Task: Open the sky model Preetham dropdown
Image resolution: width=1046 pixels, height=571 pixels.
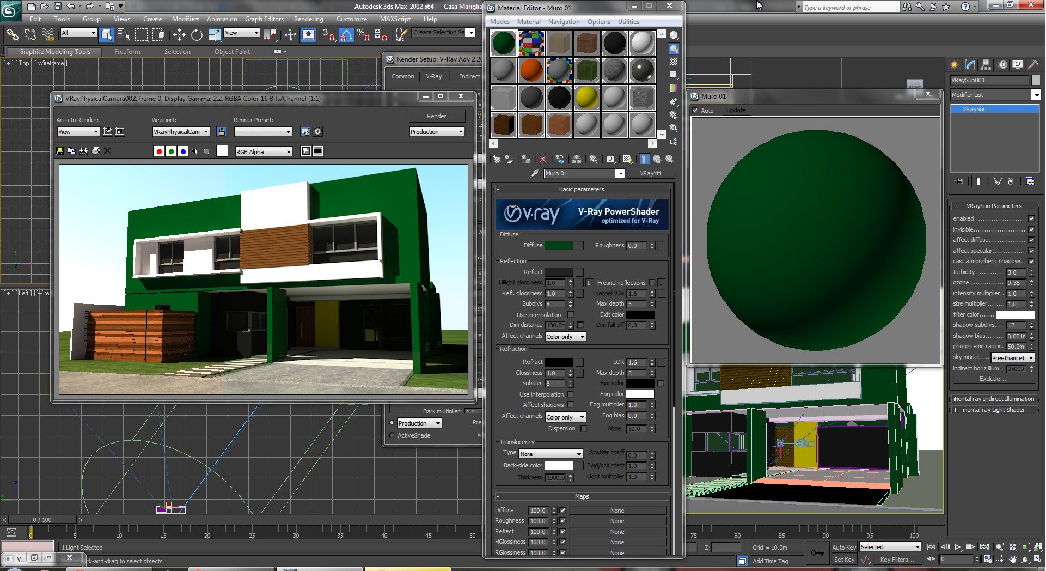Action: tap(1012, 358)
